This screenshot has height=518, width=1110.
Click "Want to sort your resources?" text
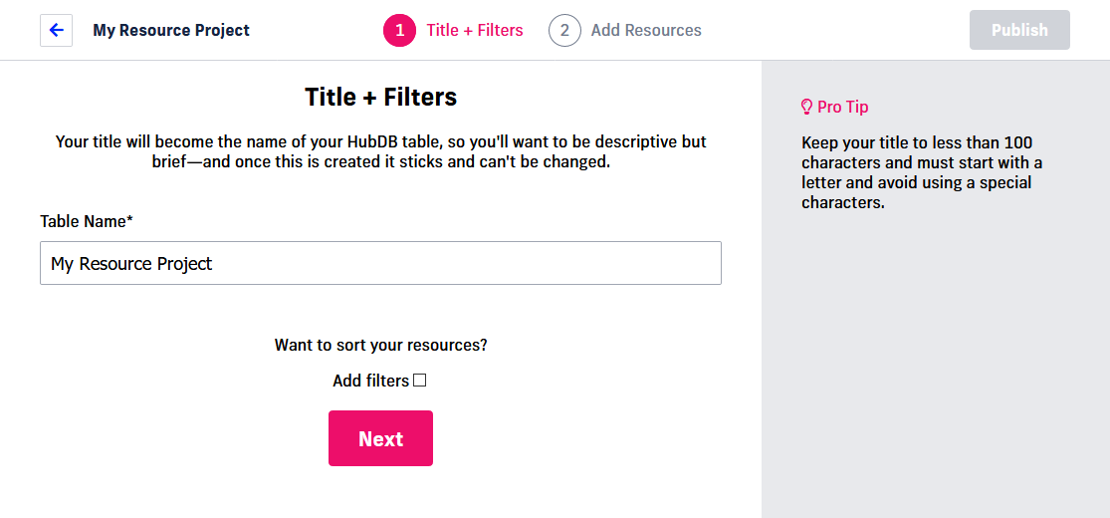(380, 346)
